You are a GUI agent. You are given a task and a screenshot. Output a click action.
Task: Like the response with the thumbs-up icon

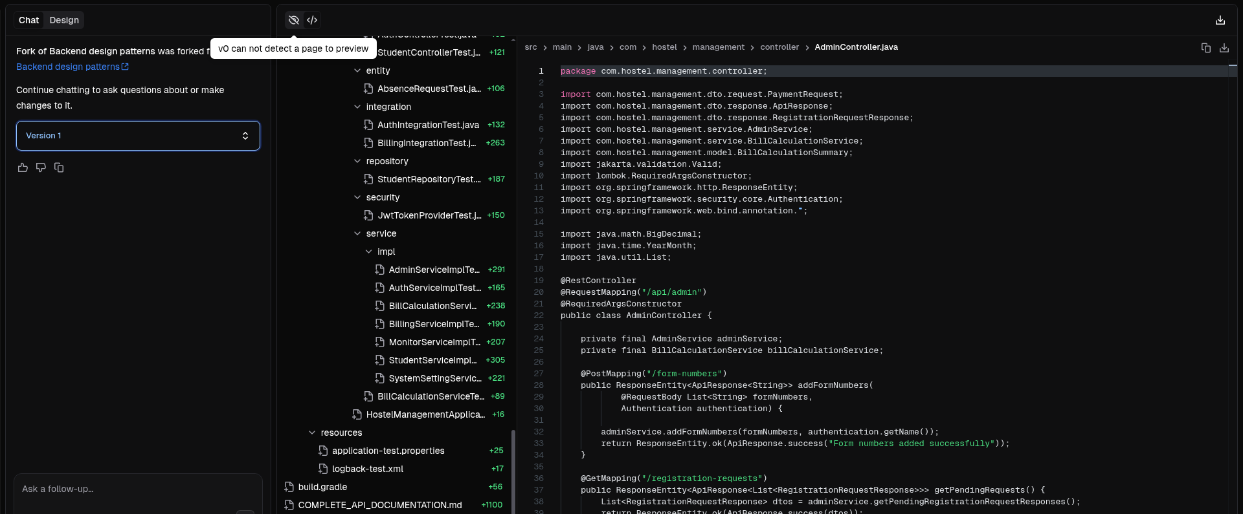point(23,167)
